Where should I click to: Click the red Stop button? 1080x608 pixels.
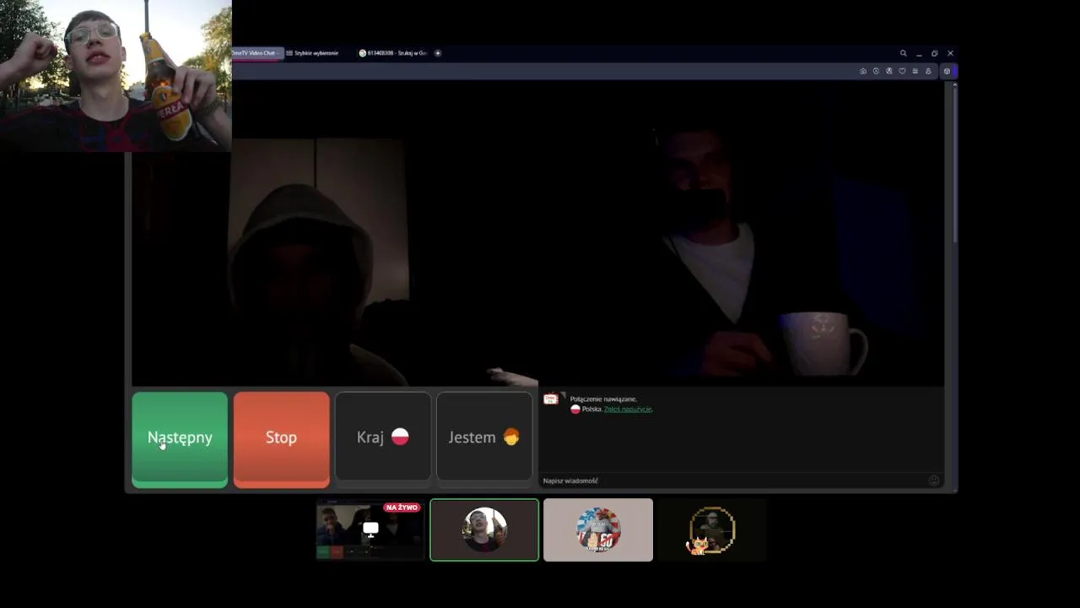pos(281,439)
